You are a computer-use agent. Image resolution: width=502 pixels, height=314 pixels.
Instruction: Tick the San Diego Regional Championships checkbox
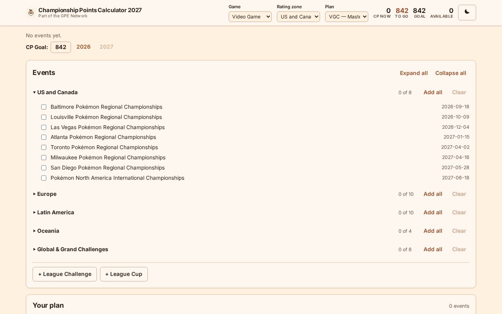pos(44,168)
